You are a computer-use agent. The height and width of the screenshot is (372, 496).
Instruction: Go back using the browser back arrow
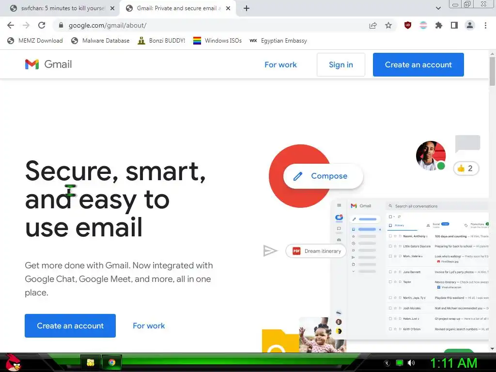11,25
